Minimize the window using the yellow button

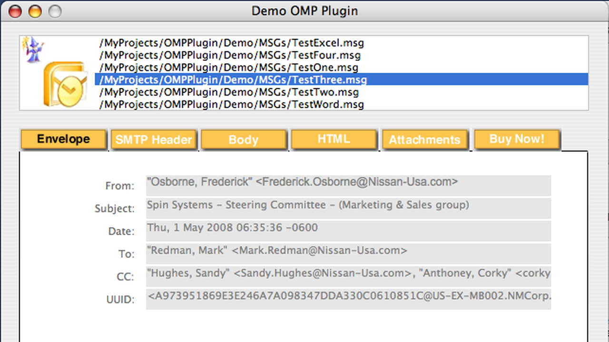(x=35, y=11)
